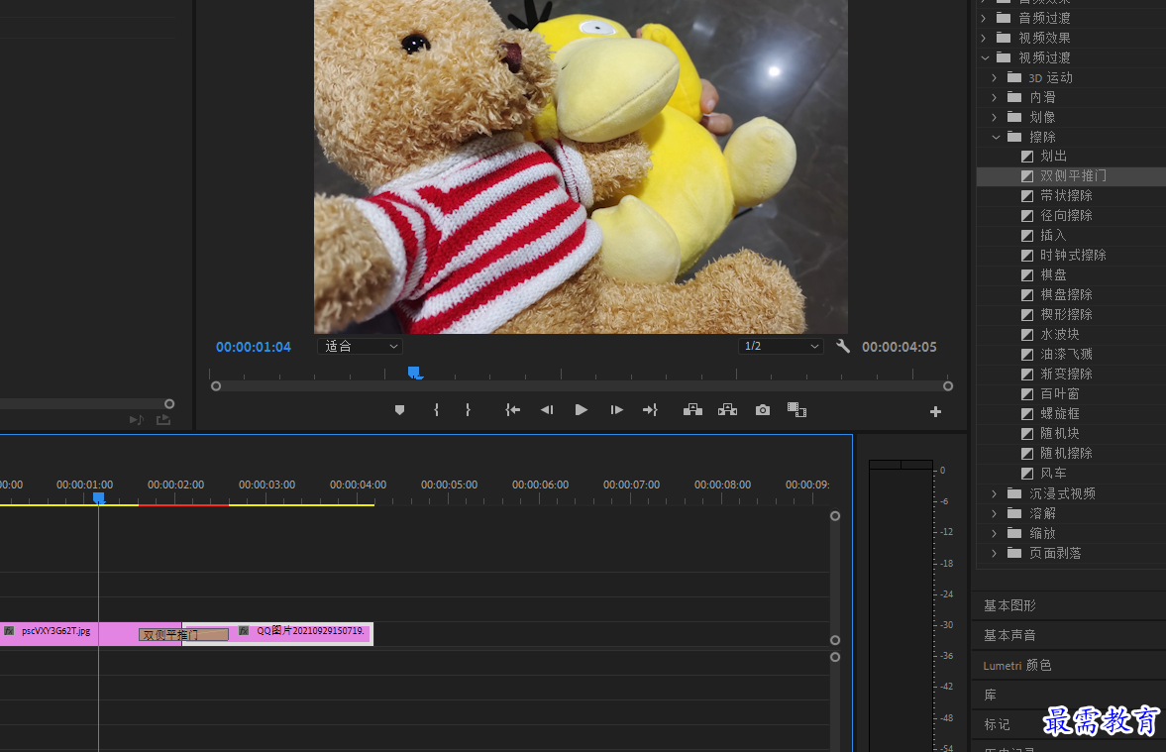Expand the 缩放 folder
Viewport: 1166px width, 752px height.
995,533
